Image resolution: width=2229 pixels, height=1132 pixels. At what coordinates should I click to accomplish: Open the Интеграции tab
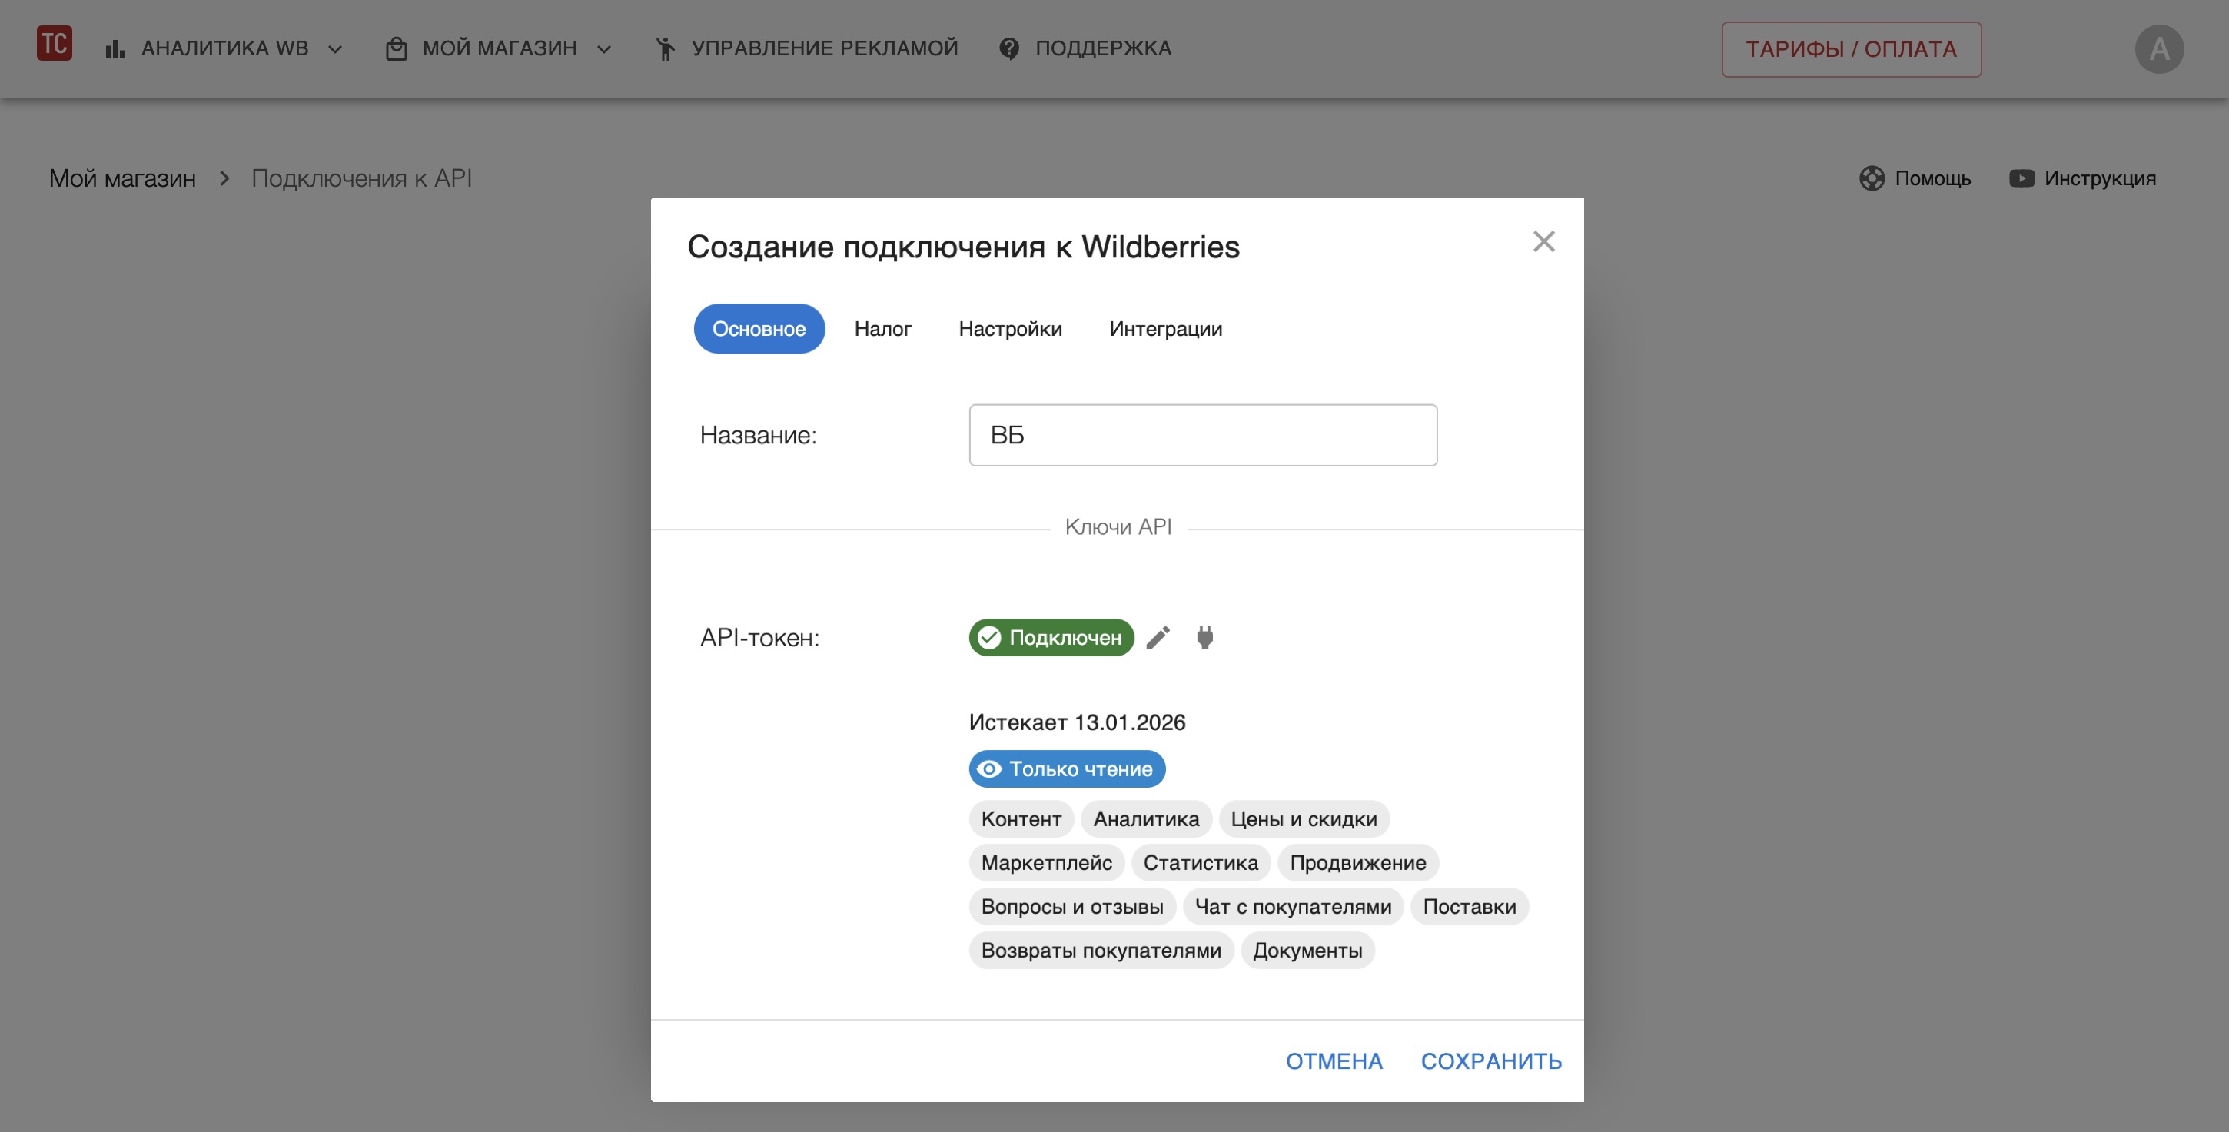click(1164, 328)
